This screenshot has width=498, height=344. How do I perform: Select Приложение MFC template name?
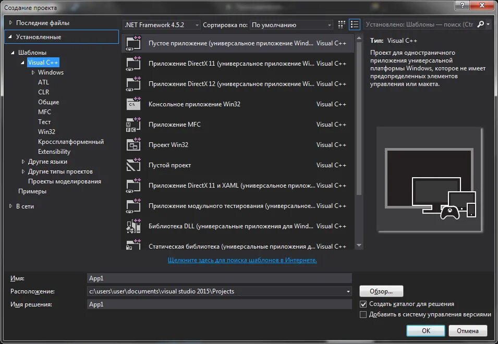pyautogui.click(x=175, y=125)
